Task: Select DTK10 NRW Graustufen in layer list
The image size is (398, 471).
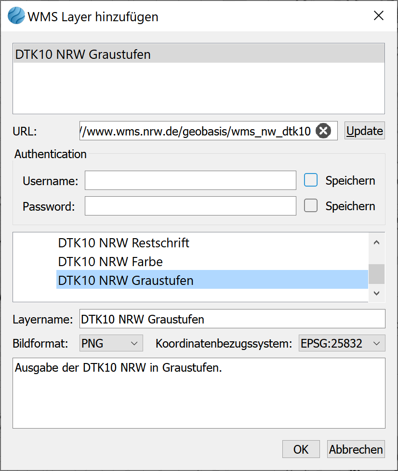Action: tap(126, 280)
